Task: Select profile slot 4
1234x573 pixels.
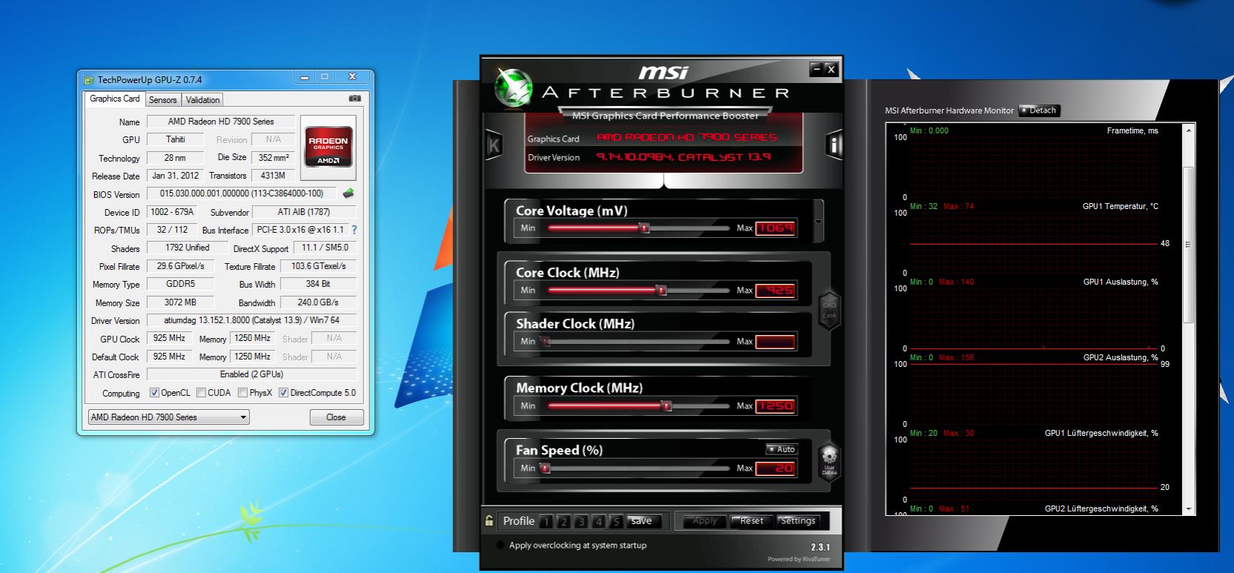Action: (598, 522)
